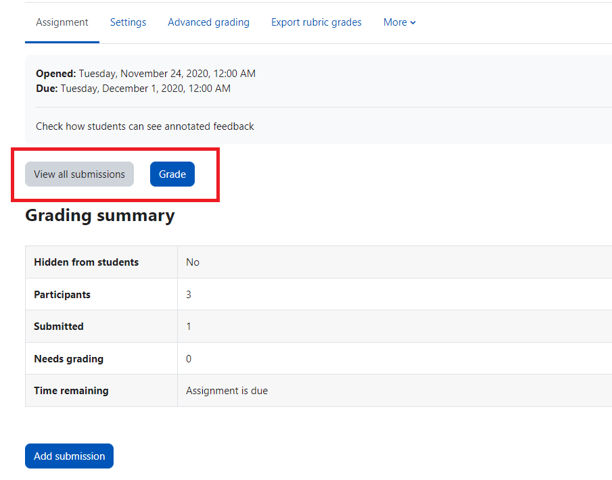This screenshot has height=480, width=612.
Task: Click the Needs grading count of 0
Action: [x=187, y=358]
